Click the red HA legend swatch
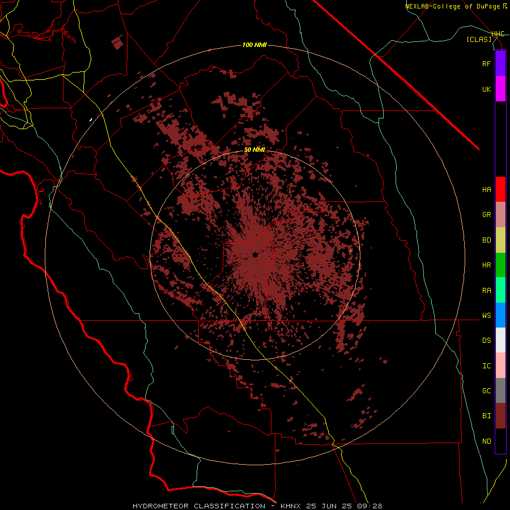This screenshot has width=510, height=510. (500, 189)
